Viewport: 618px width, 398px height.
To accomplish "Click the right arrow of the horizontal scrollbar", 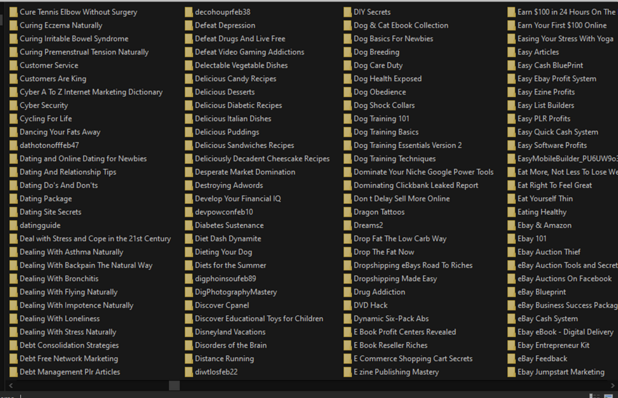I will tap(612, 385).
